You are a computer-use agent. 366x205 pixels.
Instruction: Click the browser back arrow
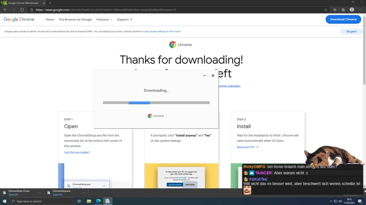5,10
